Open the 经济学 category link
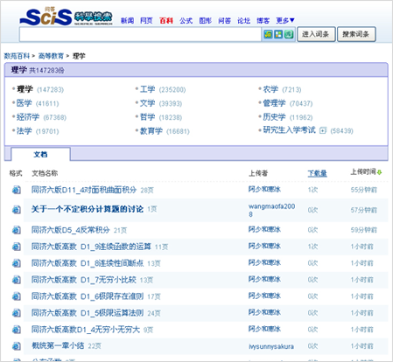Viewport: 393px width, 362px height. point(28,117)
